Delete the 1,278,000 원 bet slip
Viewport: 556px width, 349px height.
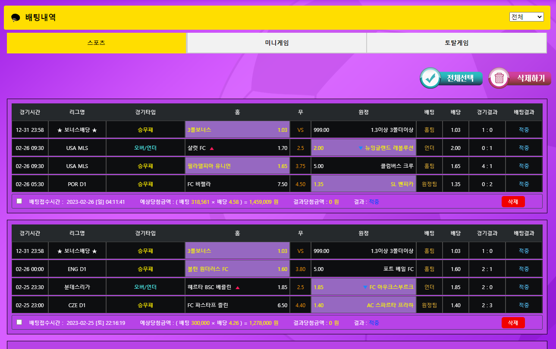[x=513, y=323]
